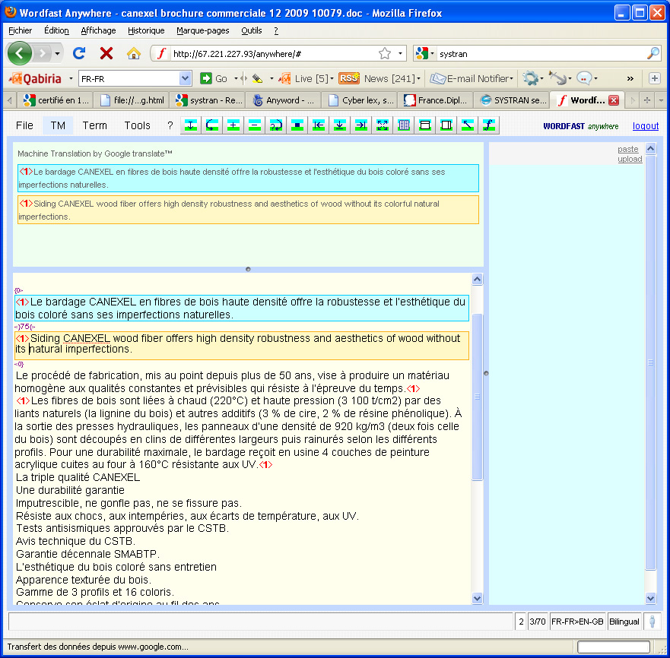
Task: Click the Wordfast 'f' toolbar icon
Action: pos(489,125)
